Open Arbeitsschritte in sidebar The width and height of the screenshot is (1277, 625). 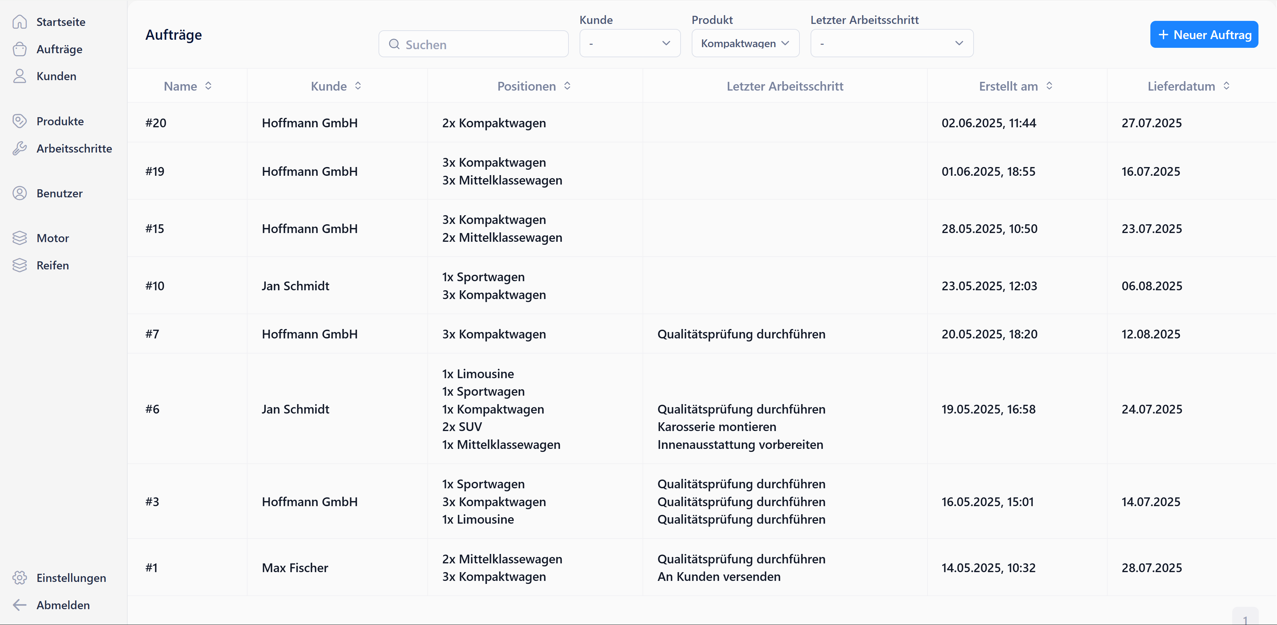coord(74,148)
